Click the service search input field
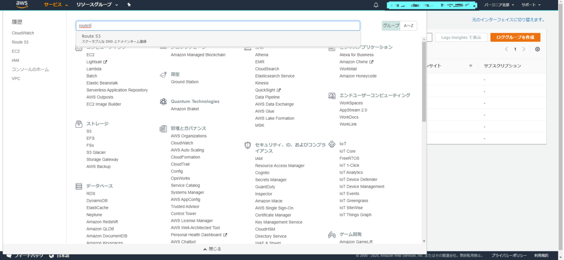564x260 pixels. coord(218,26)
